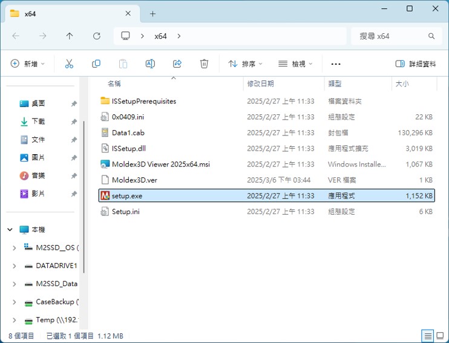Collapse the 本機 tree node
This screenshot has height=343, width=449.
tap(10, 229)
